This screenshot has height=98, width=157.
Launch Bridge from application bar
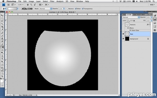click(x=8, y=5)
